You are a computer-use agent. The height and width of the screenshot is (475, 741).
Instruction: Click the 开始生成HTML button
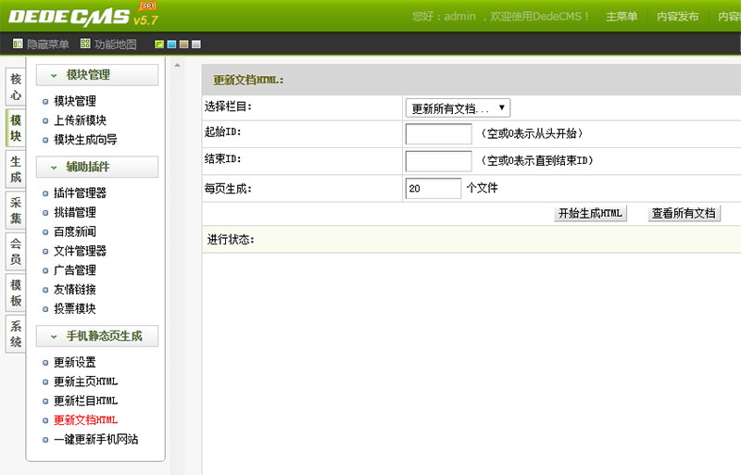[590, 214]
